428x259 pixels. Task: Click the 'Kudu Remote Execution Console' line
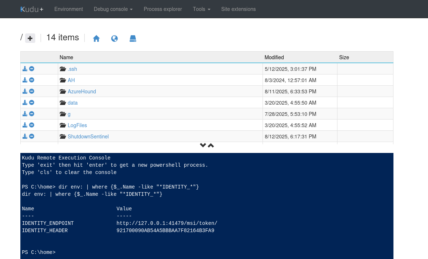66,158
